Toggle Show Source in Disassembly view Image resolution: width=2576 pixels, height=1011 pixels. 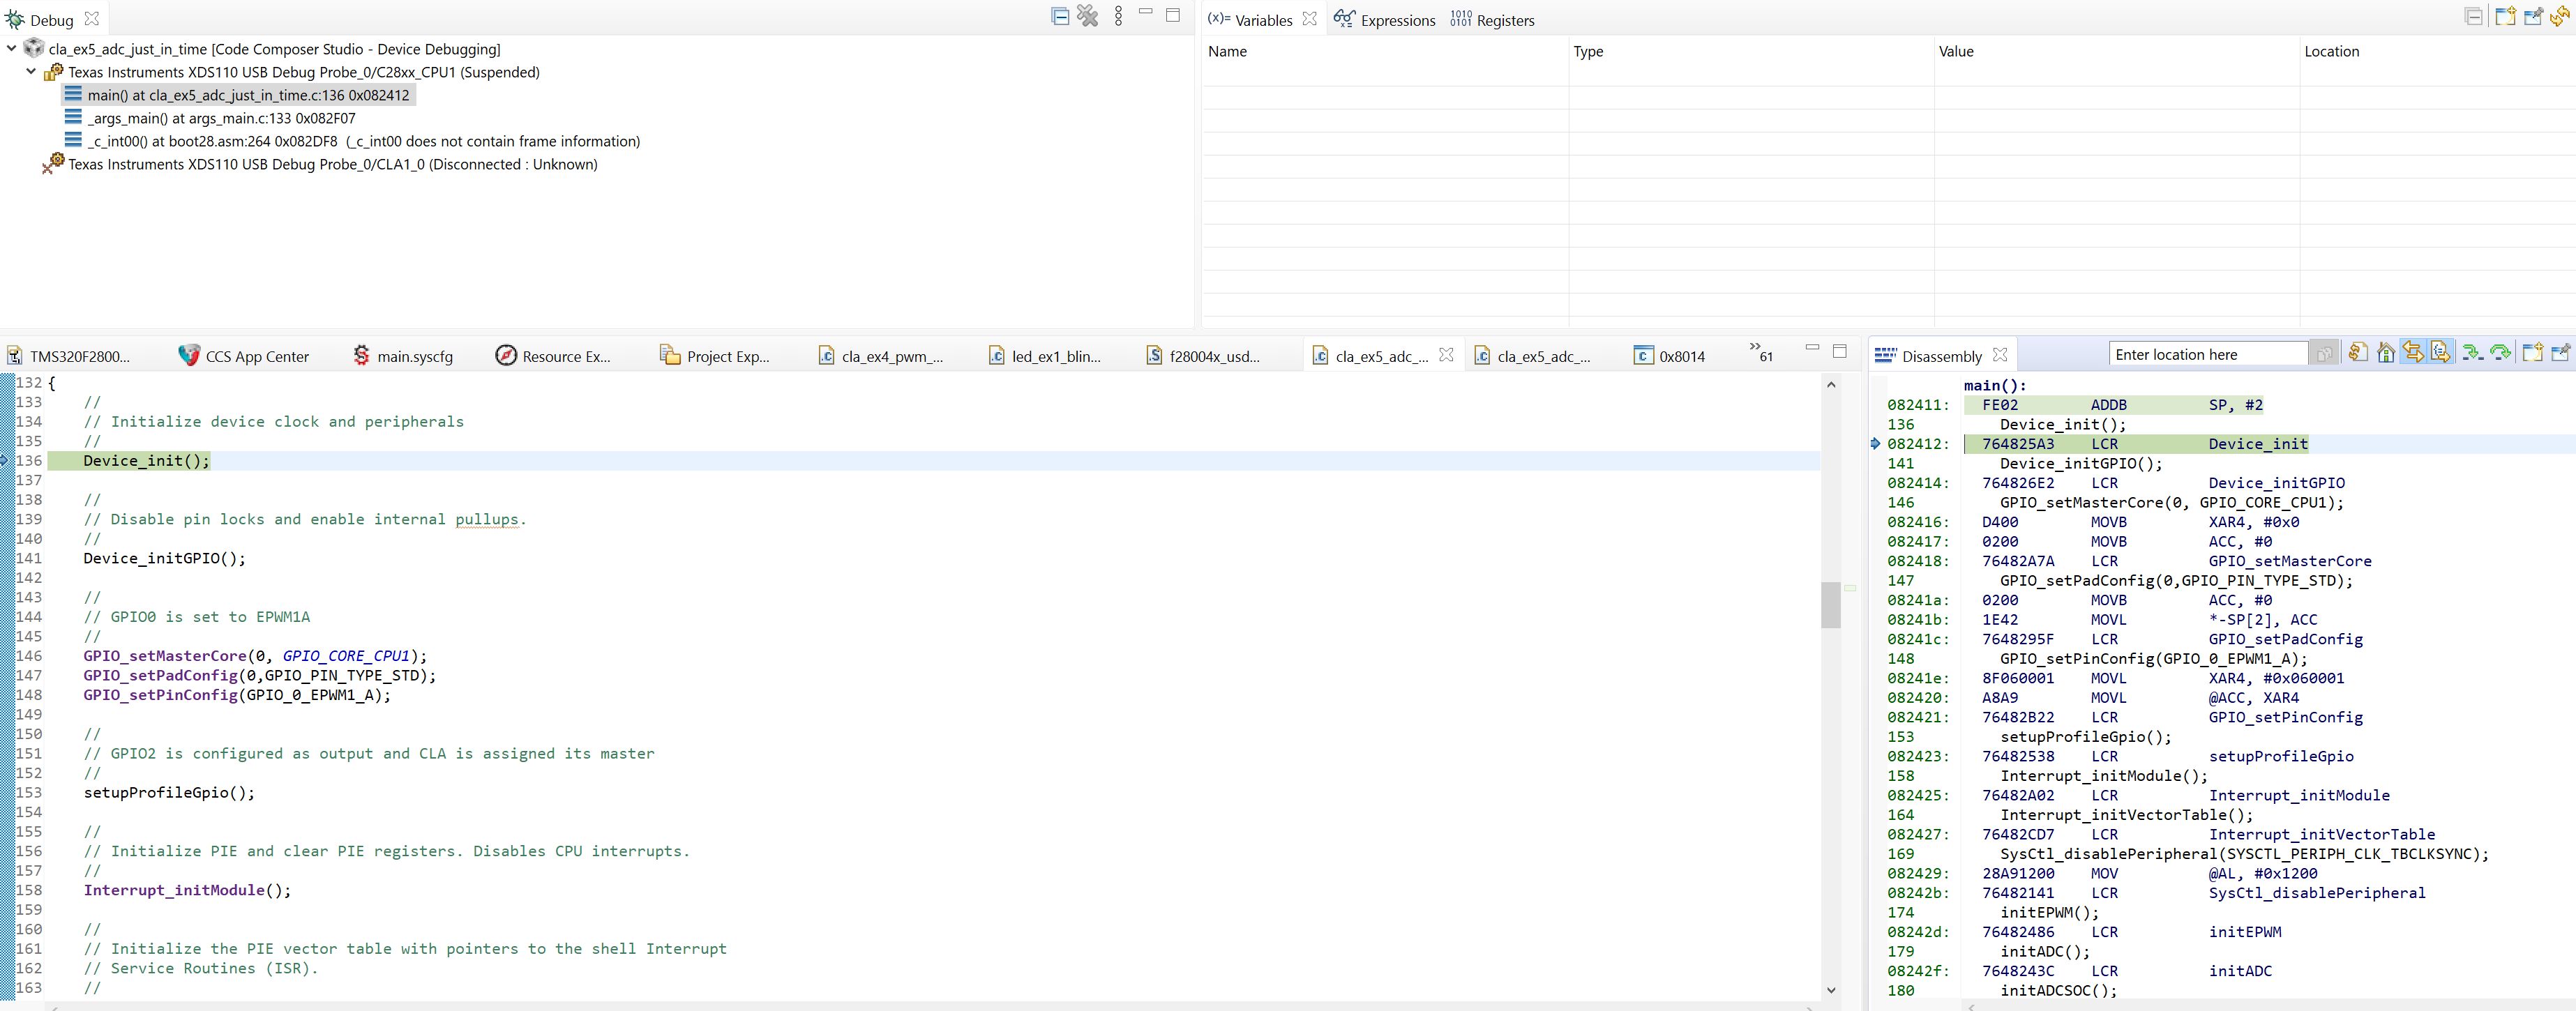2441,353
